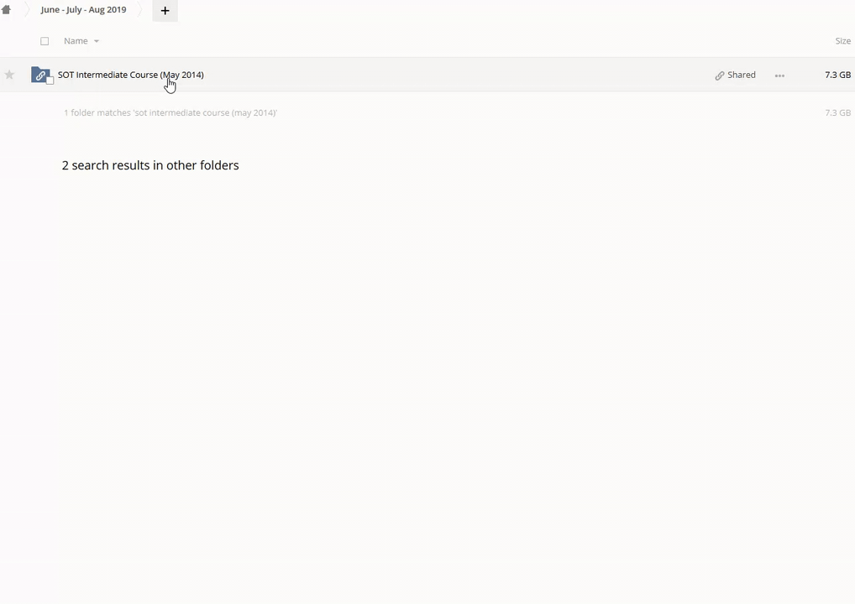This screenshot has width=855, height=604.
Task: Click the Shared label on the folder row
Action: tap(741, 75)
